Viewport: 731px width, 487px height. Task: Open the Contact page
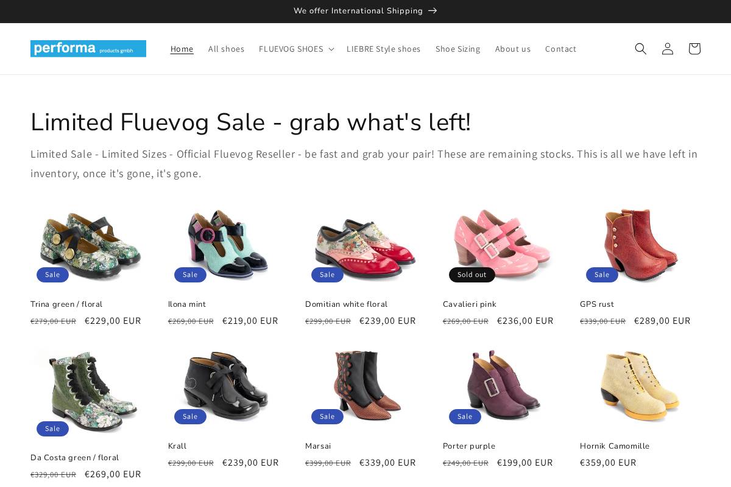(x=560, y=49)
